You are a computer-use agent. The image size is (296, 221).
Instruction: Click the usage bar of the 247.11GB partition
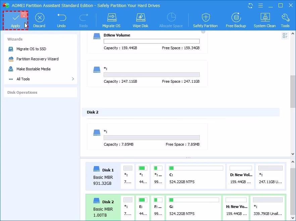(152, 75)
